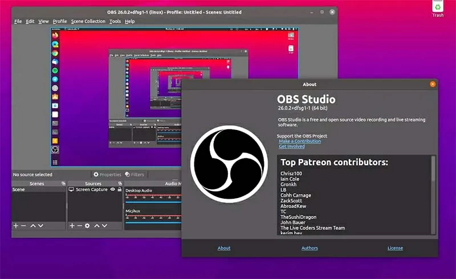Click the 'Desktop Audio' mixer label
Screen dimensions: 456x279
pos(139,190)
